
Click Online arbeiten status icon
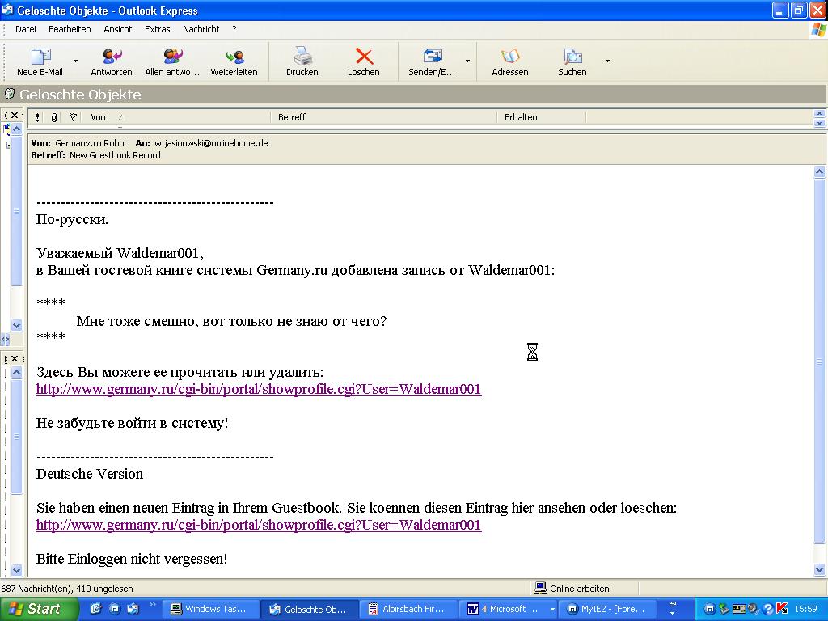(x=539, y=589)
